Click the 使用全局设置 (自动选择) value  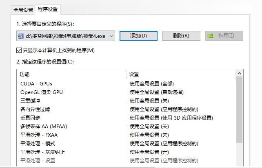click(157, 92)
